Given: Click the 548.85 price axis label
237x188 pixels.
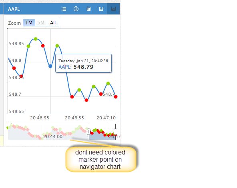Looking at the screenshot, I should click(x=16, y=44).
